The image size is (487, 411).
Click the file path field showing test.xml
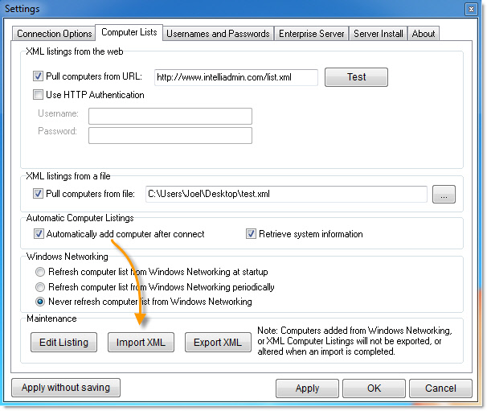point(286,194)
